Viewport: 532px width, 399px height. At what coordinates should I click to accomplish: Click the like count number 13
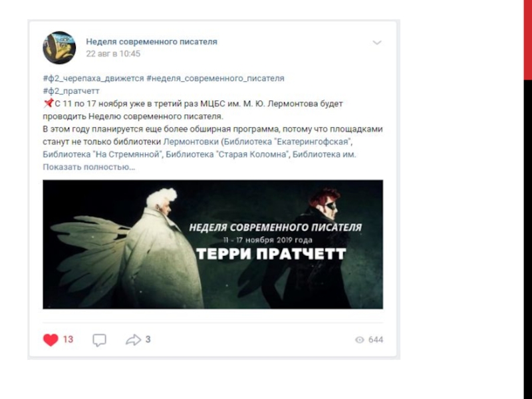tap(68, 340)
